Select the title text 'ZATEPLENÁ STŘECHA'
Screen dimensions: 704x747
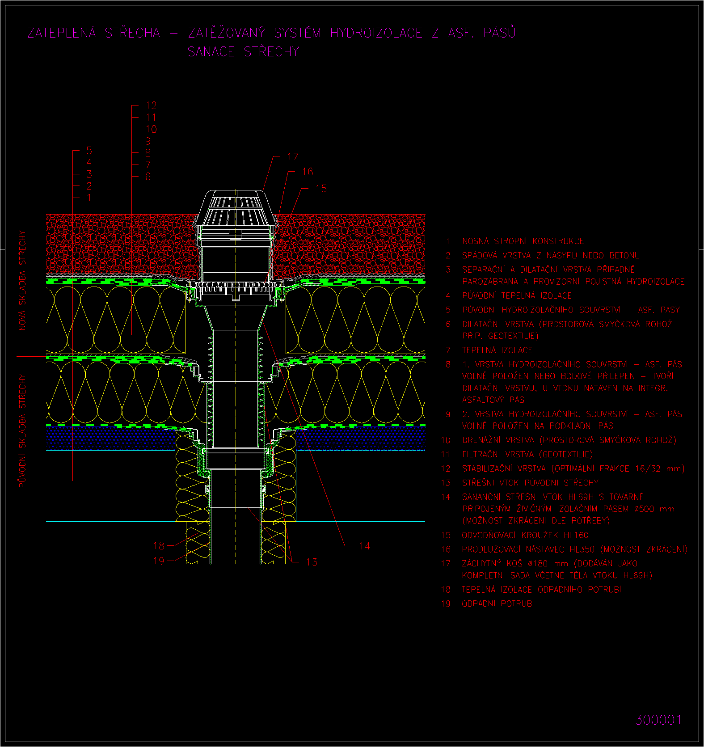point(94,33)
